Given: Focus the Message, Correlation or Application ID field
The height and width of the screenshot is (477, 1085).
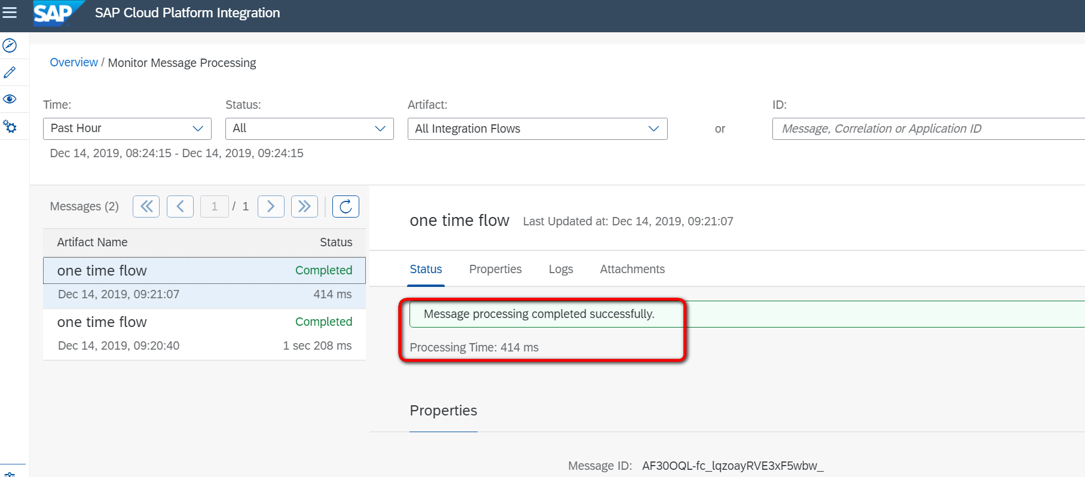Looking at the screenshot, I should [927, 129].
